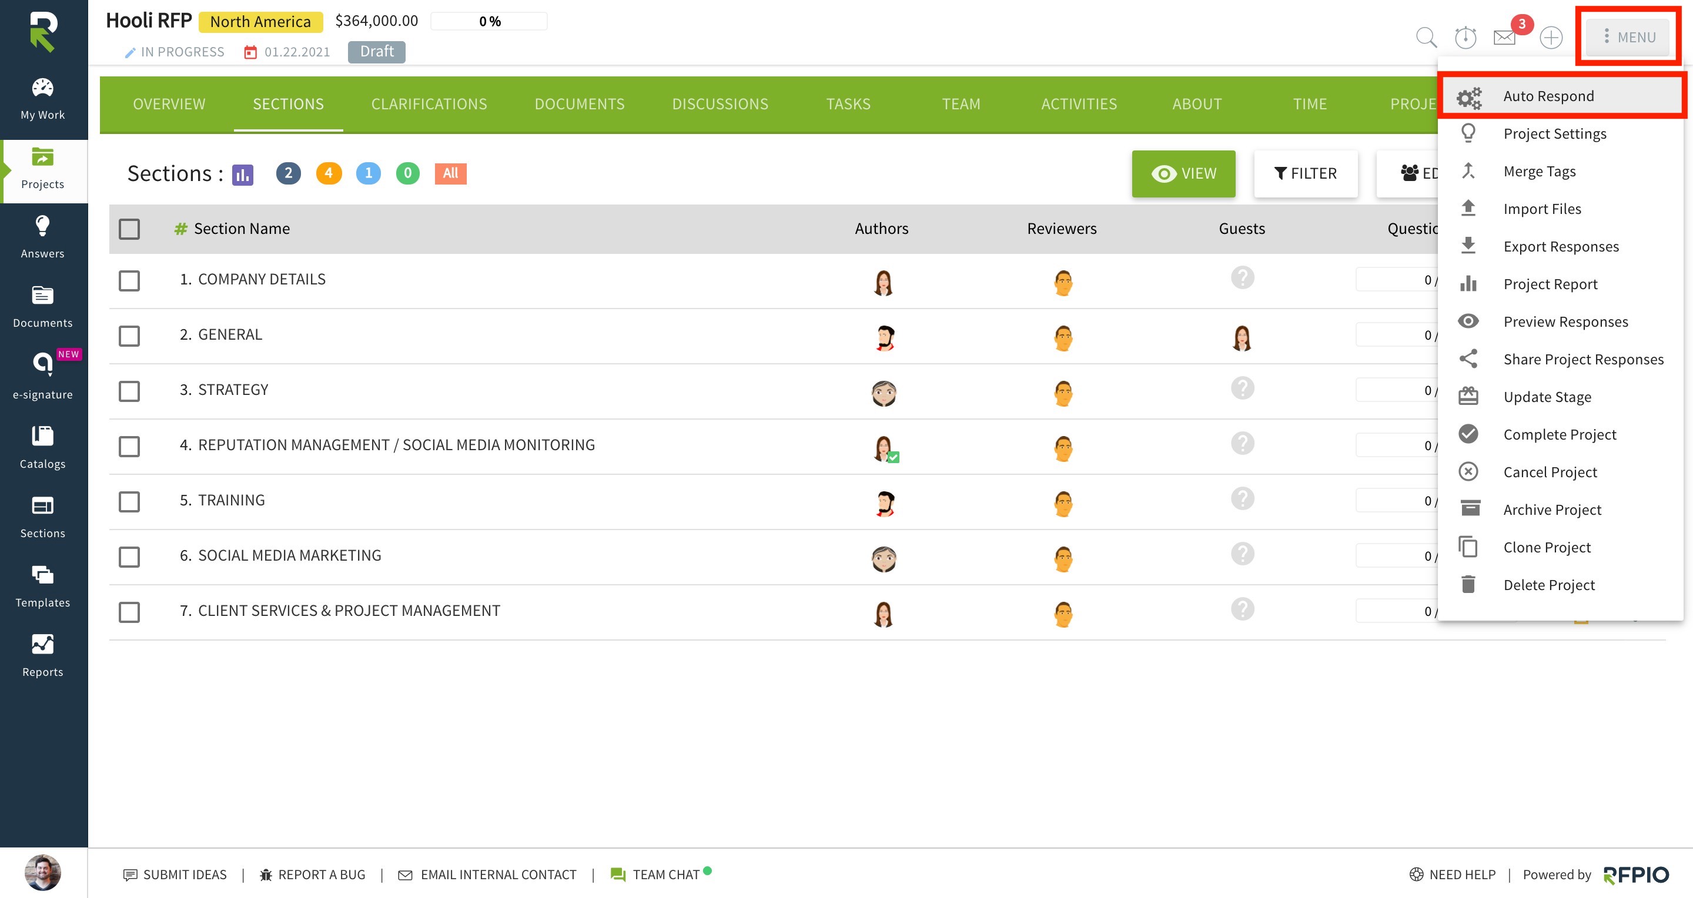
Task: Select Cancel Project menu entry
Action: 1560,472
